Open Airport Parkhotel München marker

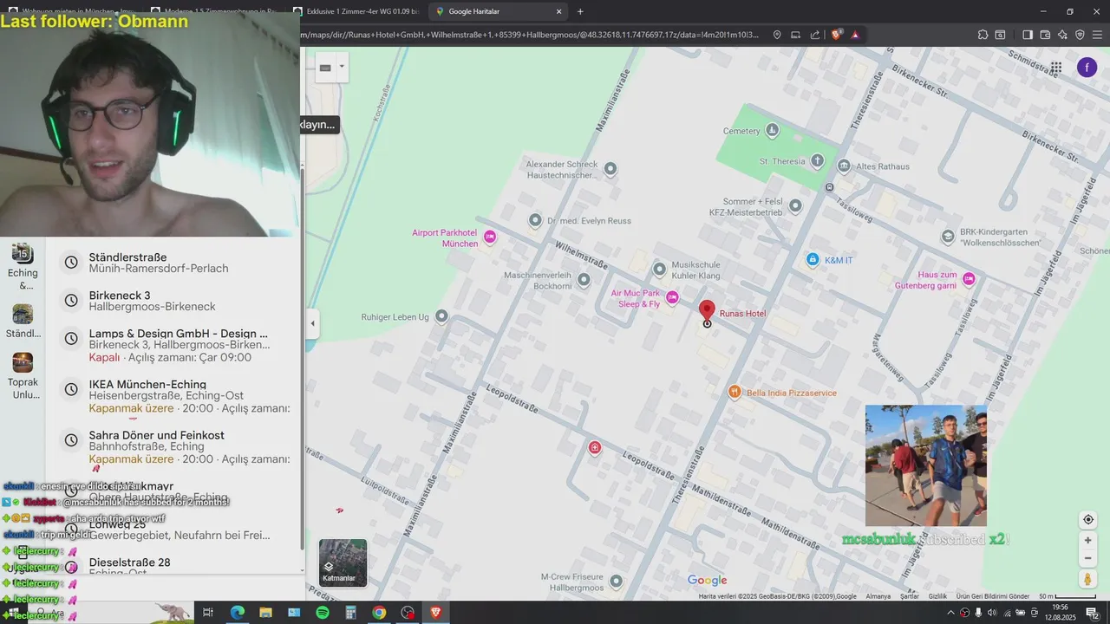click(x=490, y=237)
